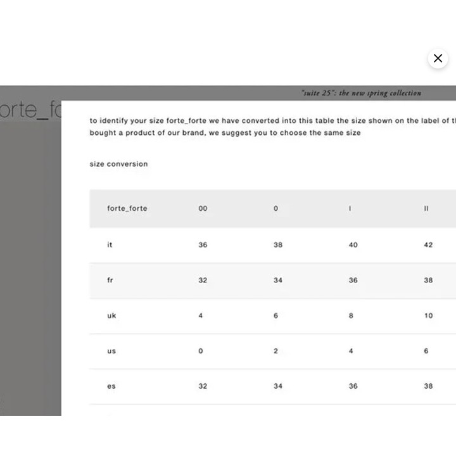Click the value 38 in the fr row
The height and width of the screenshot is (456, 456).
point(428,281)
